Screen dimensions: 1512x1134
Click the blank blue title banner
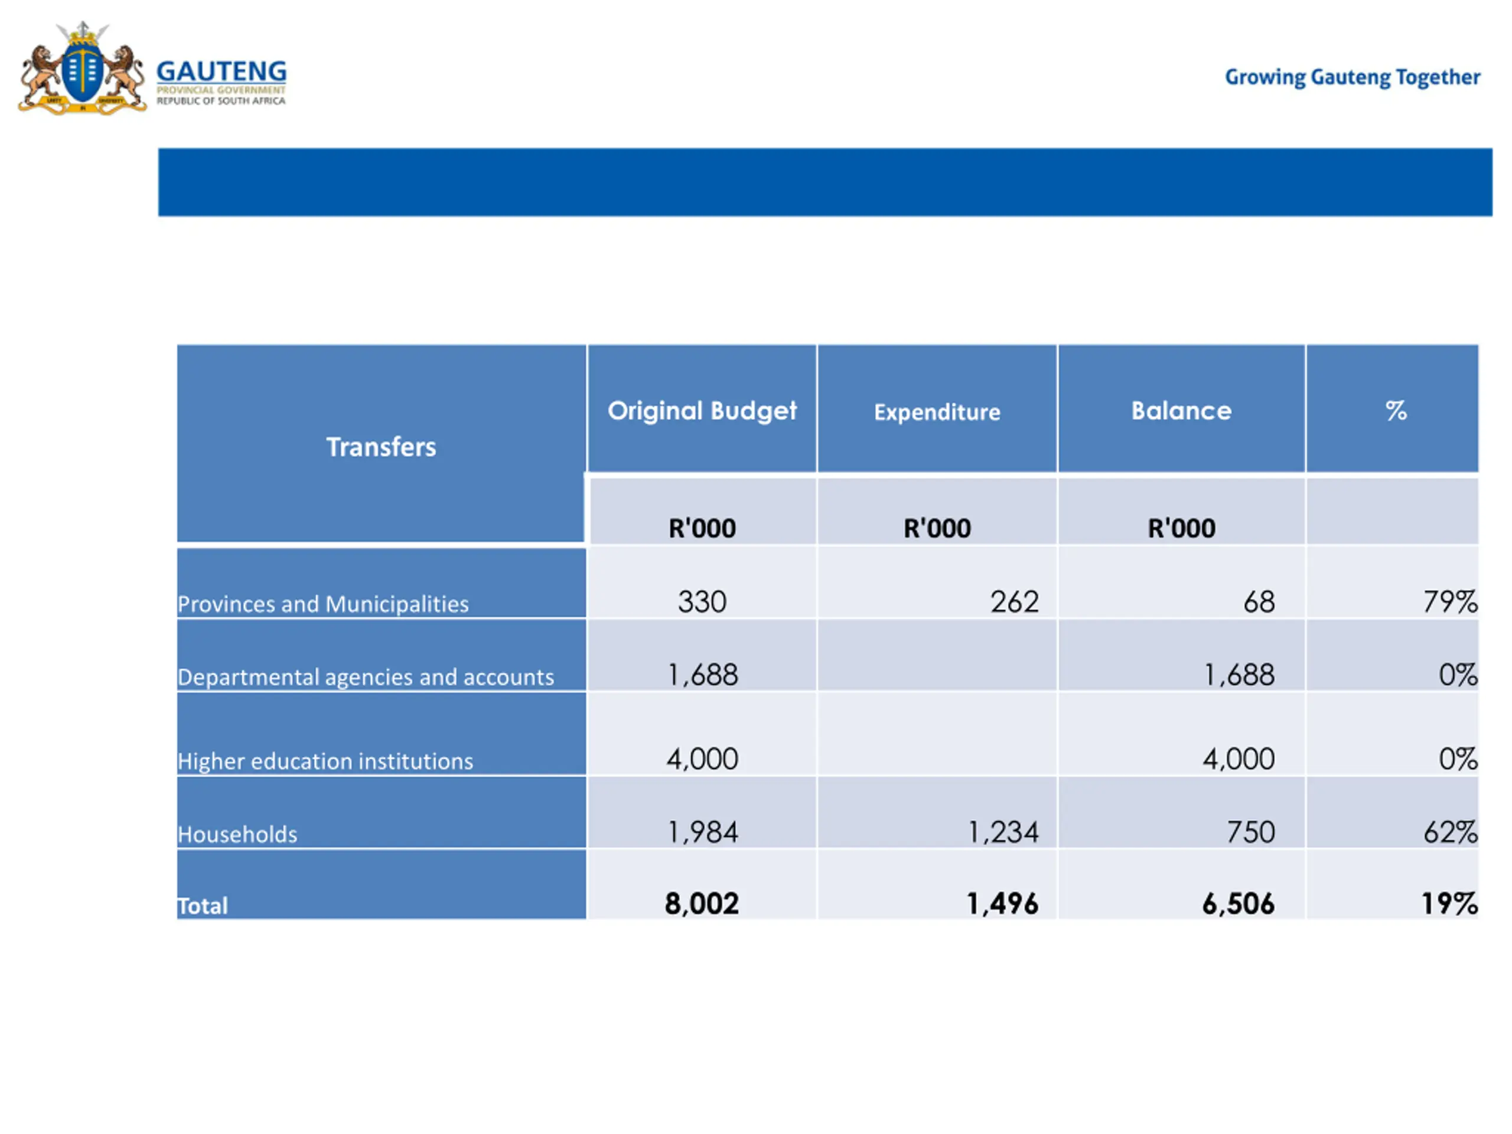point(825,183)
